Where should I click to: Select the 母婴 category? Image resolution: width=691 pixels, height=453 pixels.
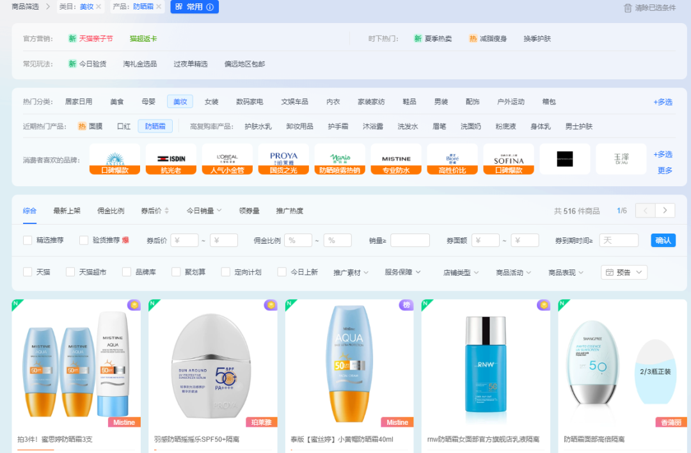tap(148, 101)
